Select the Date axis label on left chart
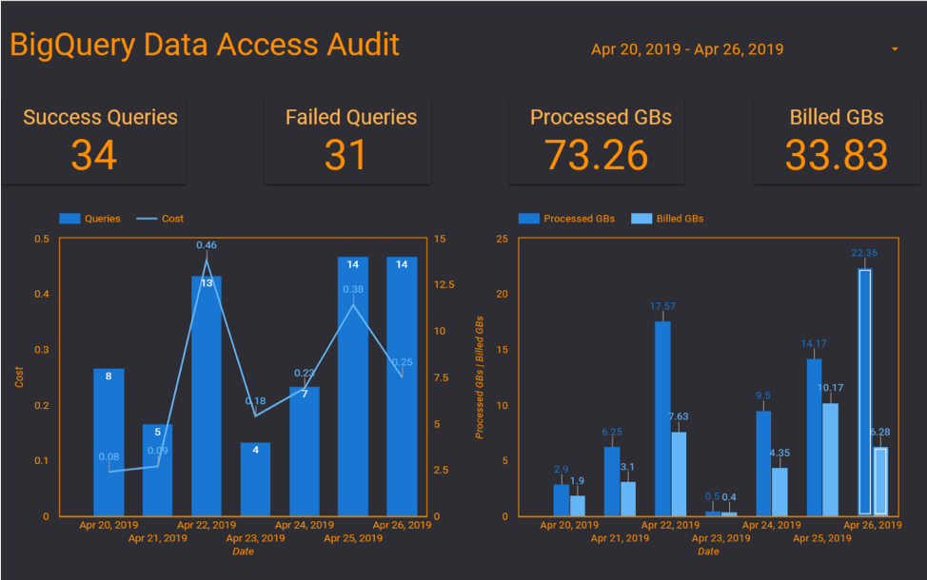The width and height of the screenshot is (927, 580). click(243, 551)
